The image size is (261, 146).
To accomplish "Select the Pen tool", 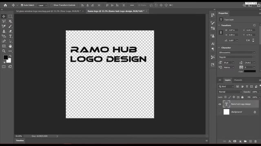I will pos(4,41).
